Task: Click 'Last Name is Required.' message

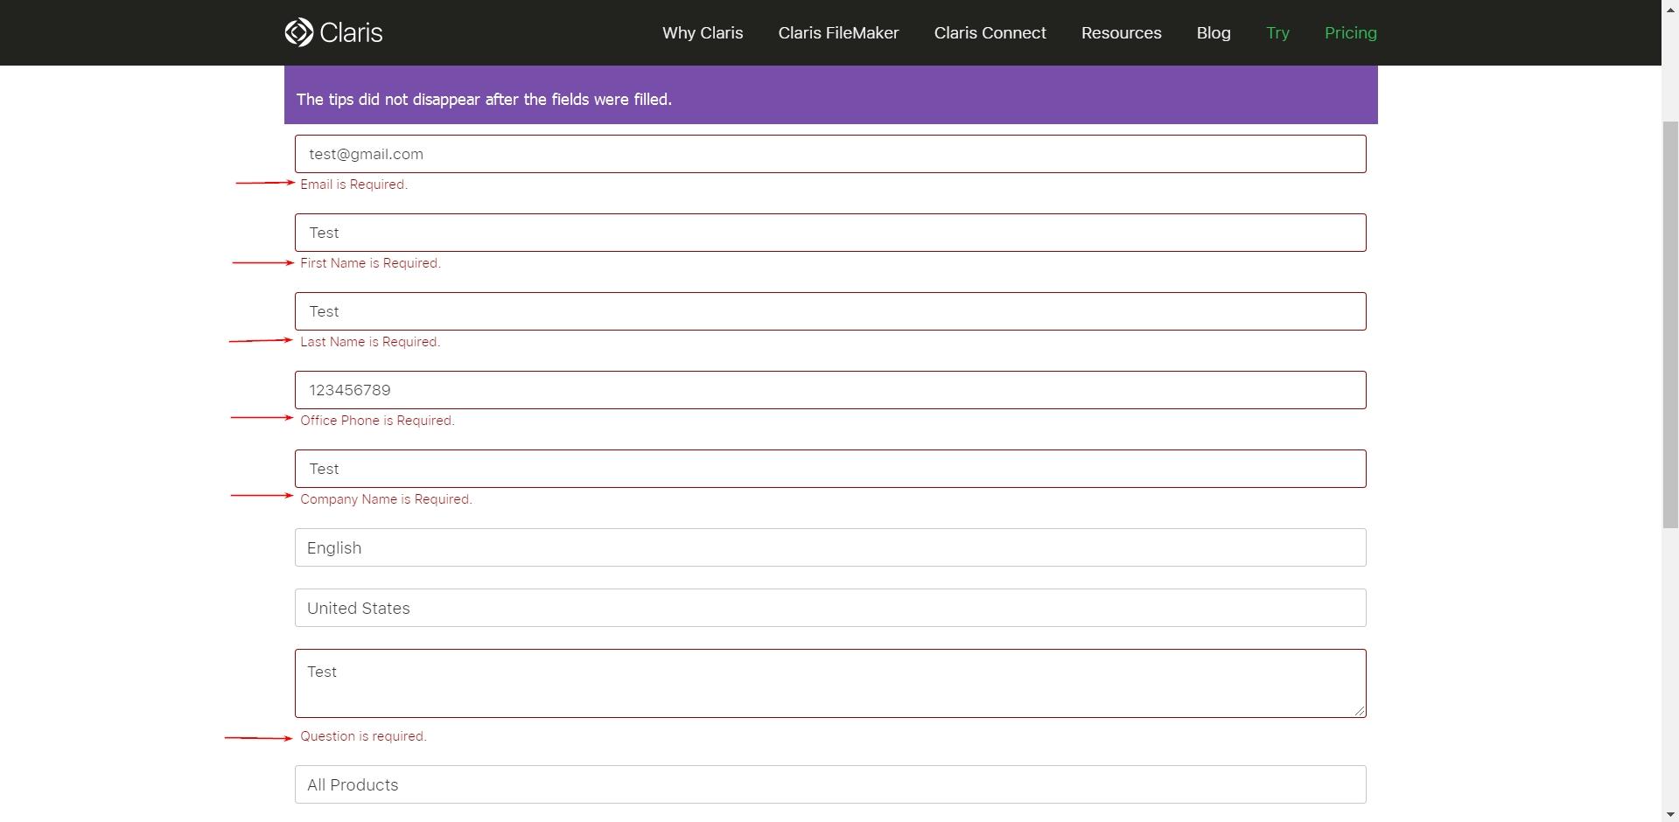Action: [370, 342]
